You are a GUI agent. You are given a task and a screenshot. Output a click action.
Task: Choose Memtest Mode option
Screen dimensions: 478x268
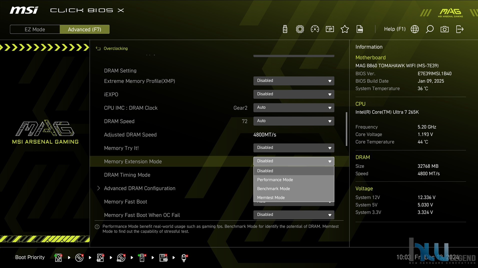click(294, 198)
